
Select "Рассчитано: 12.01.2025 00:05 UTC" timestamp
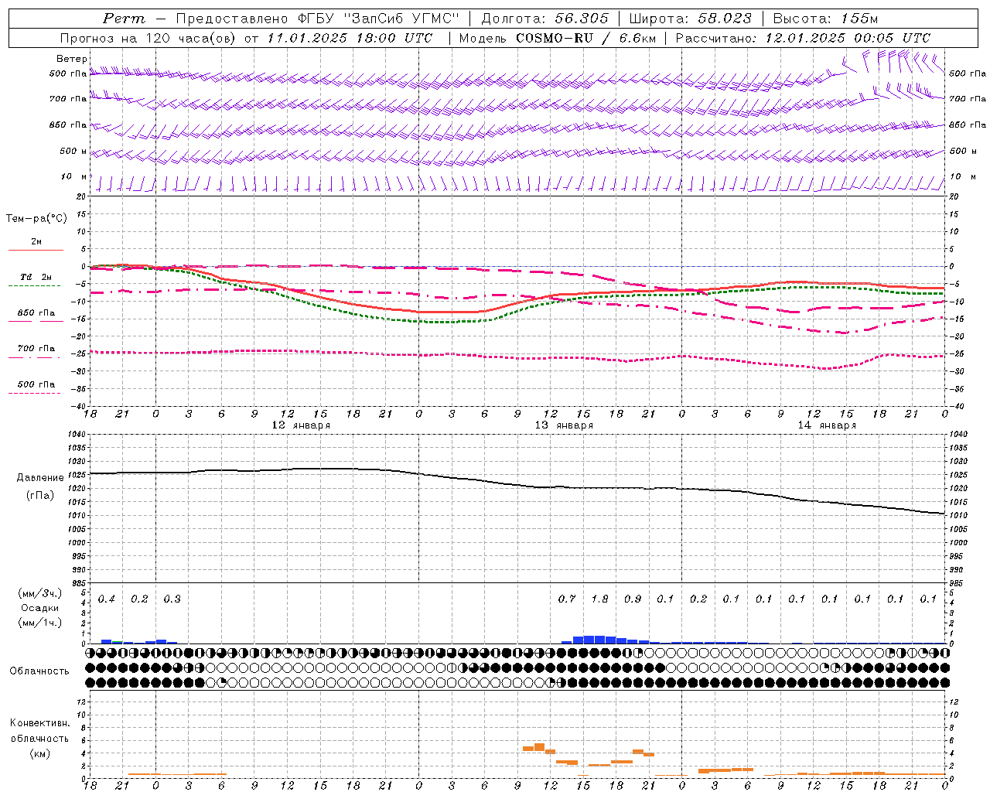click(803, 38)
